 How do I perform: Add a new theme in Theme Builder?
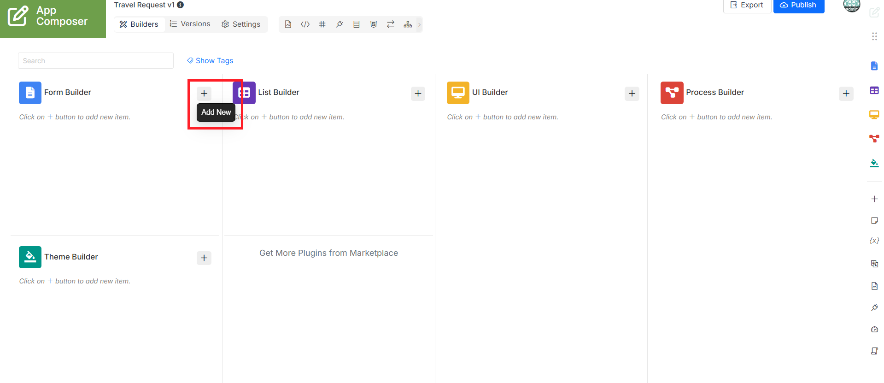(x=204, y=258)
